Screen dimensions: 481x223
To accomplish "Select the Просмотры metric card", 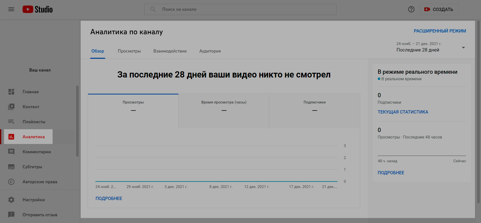I will [133, 111].
